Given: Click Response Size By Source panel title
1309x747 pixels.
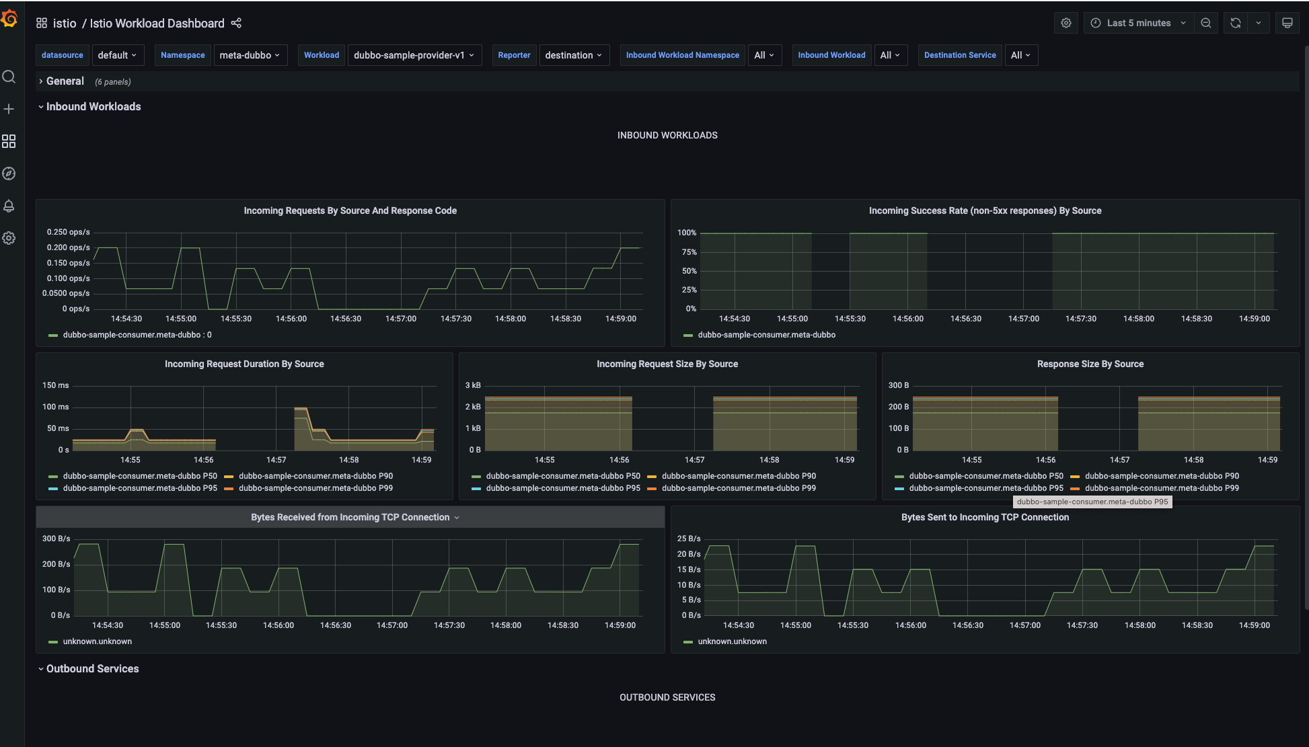Looking at the screenshot, I should tap(1090, 364).
